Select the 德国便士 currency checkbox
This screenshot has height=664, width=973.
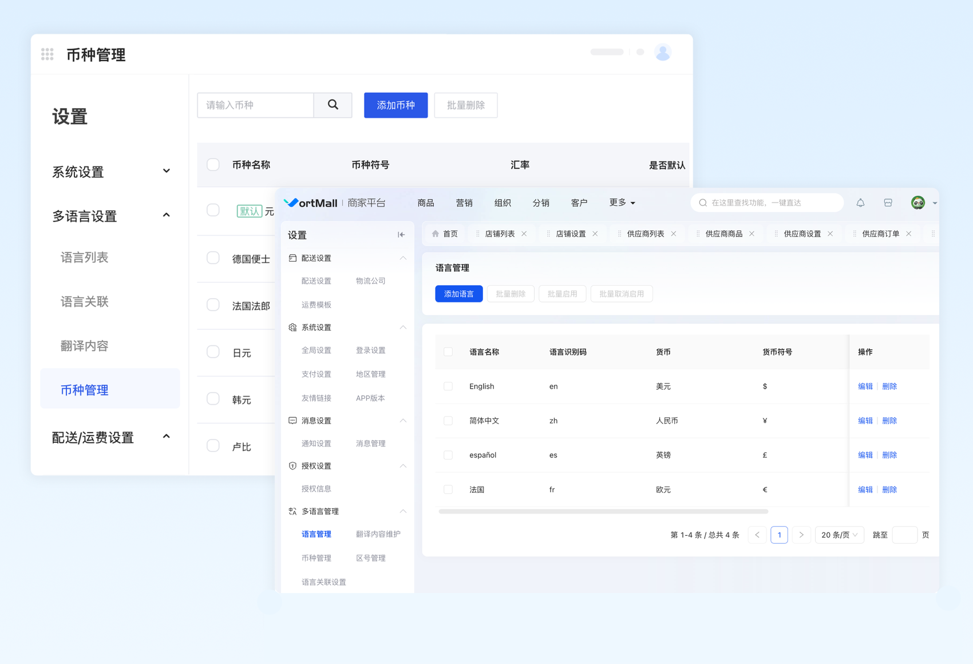click(213, 258)
